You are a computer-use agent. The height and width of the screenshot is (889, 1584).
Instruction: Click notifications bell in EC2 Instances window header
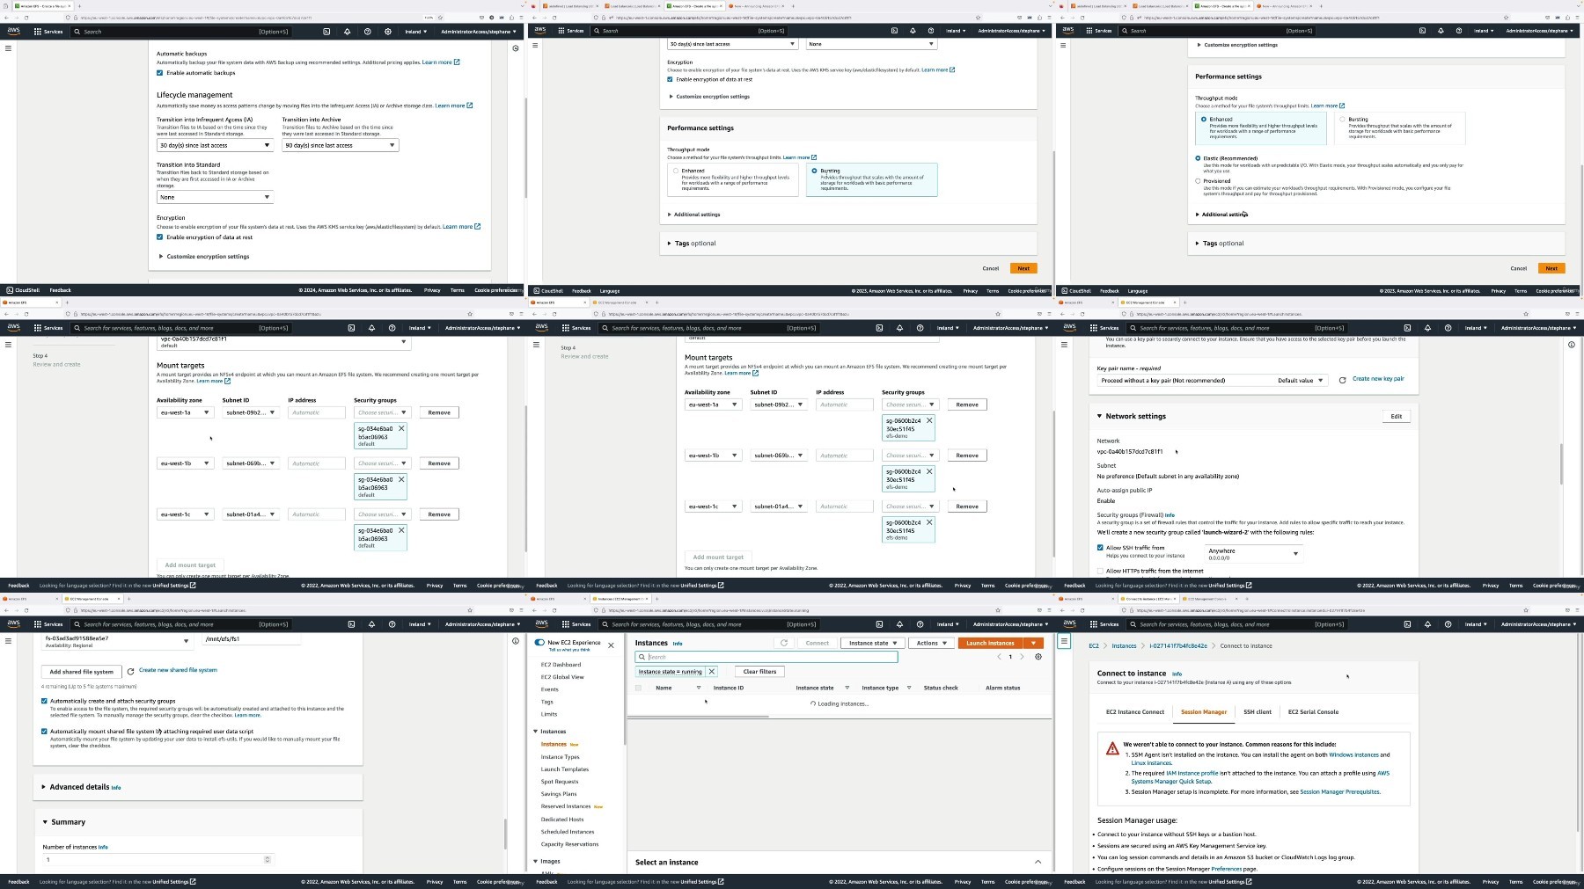pos(899,624)
